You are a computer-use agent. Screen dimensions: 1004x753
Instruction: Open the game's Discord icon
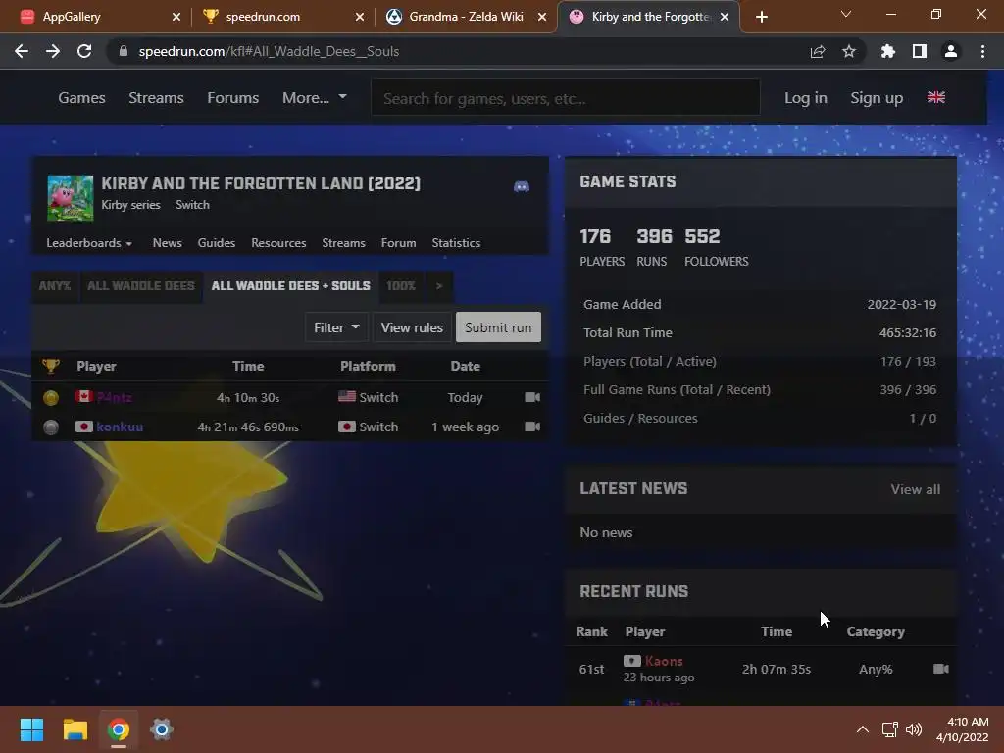(522, 187)
